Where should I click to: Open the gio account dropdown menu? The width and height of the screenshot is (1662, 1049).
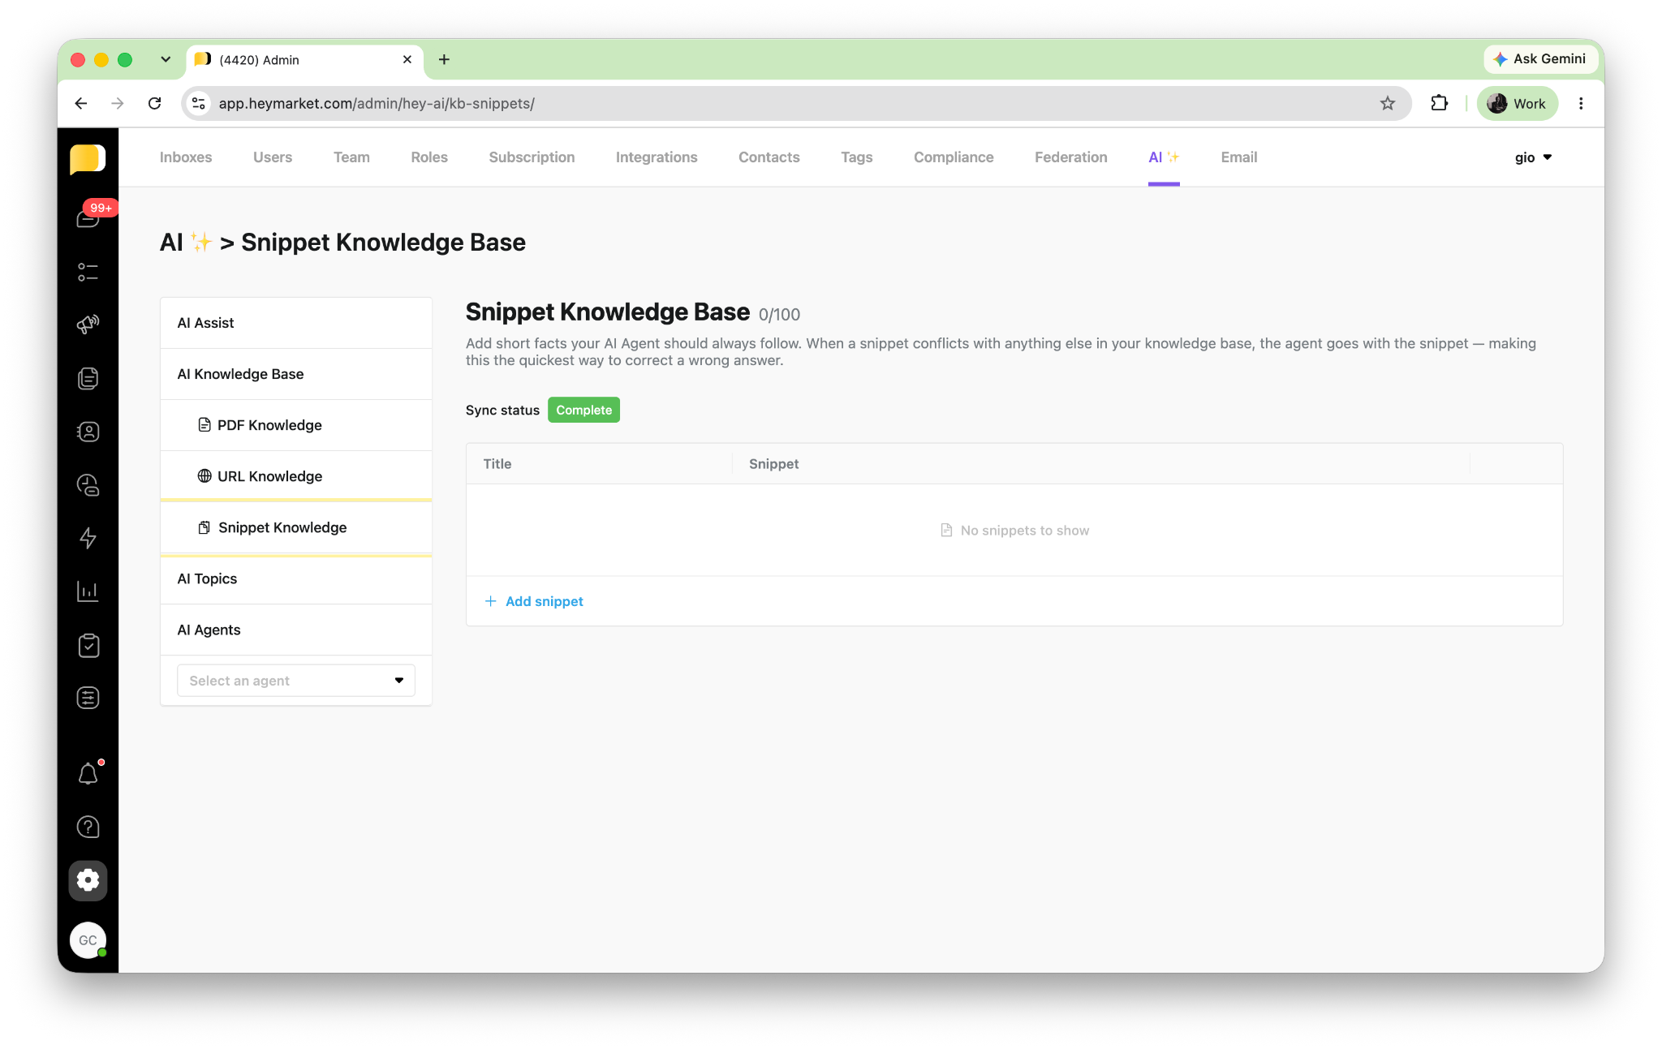[x=1533, y=157]
